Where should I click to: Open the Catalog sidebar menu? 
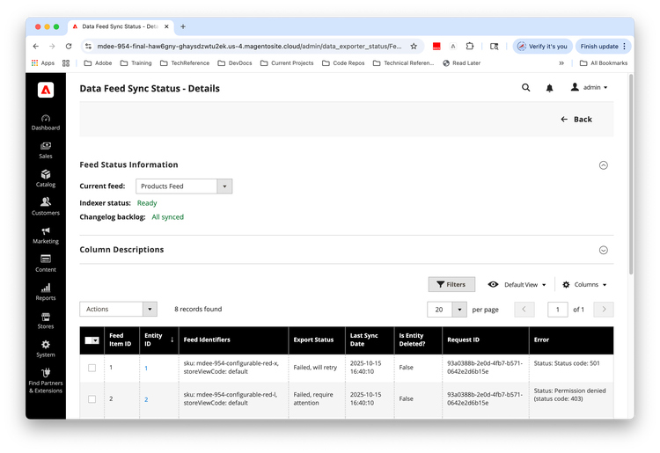tap(46, 179)
